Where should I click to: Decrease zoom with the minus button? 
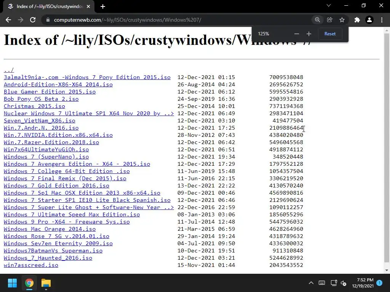296,34
